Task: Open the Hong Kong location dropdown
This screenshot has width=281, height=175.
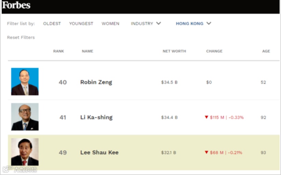Action: (x=190, y=24)
